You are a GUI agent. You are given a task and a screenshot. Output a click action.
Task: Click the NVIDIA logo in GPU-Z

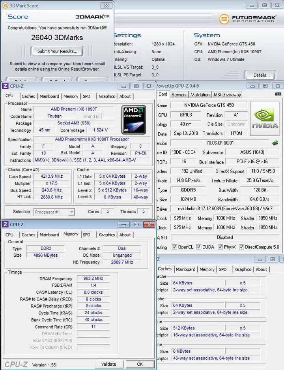[x=265, y=119]
